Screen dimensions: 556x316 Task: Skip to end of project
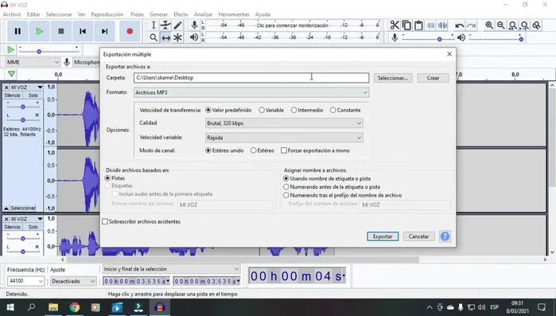click(105, 31)
